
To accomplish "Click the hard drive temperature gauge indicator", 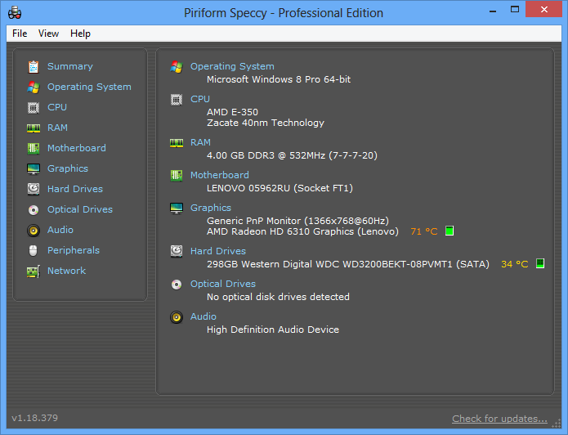I will [x=540, y=264].
